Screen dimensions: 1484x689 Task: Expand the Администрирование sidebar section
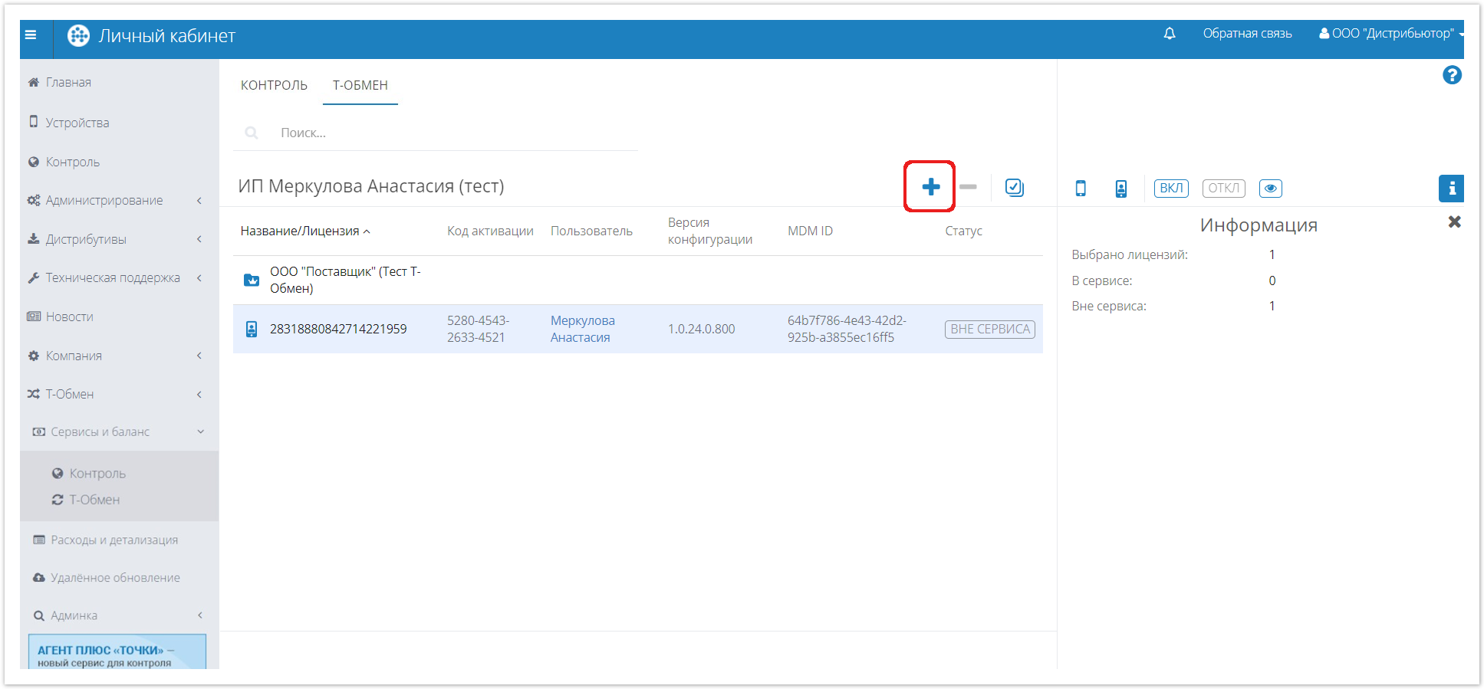tap(104, 201)
